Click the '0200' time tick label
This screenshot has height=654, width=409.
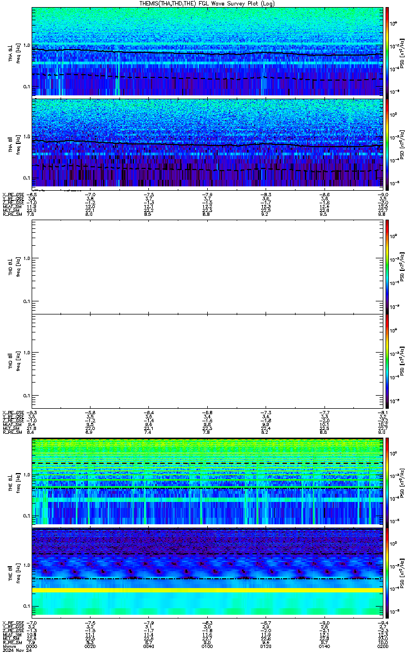tap(383, 645)
